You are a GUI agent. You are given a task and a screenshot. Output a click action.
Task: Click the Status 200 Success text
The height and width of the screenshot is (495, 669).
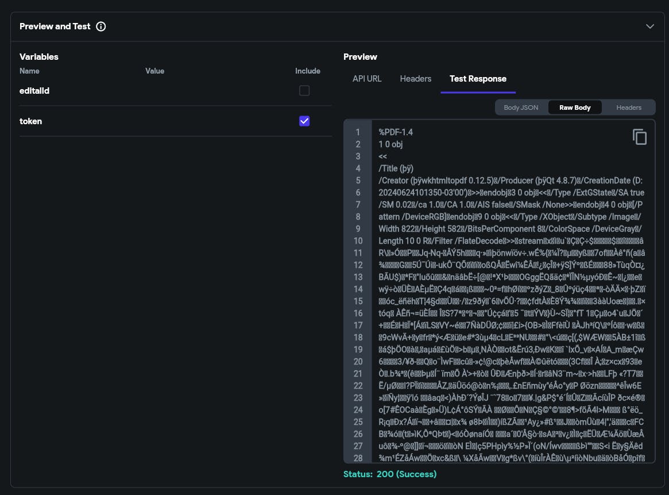coord(390,474)
